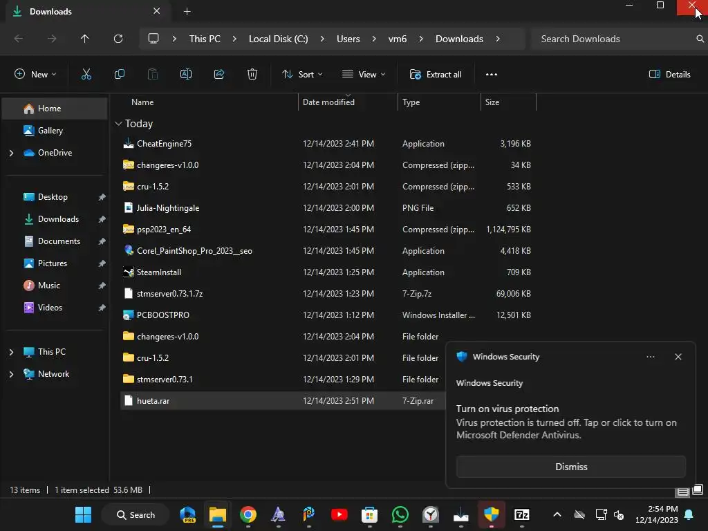
Task: Collapse the Today group
Action: click(118, 123)
